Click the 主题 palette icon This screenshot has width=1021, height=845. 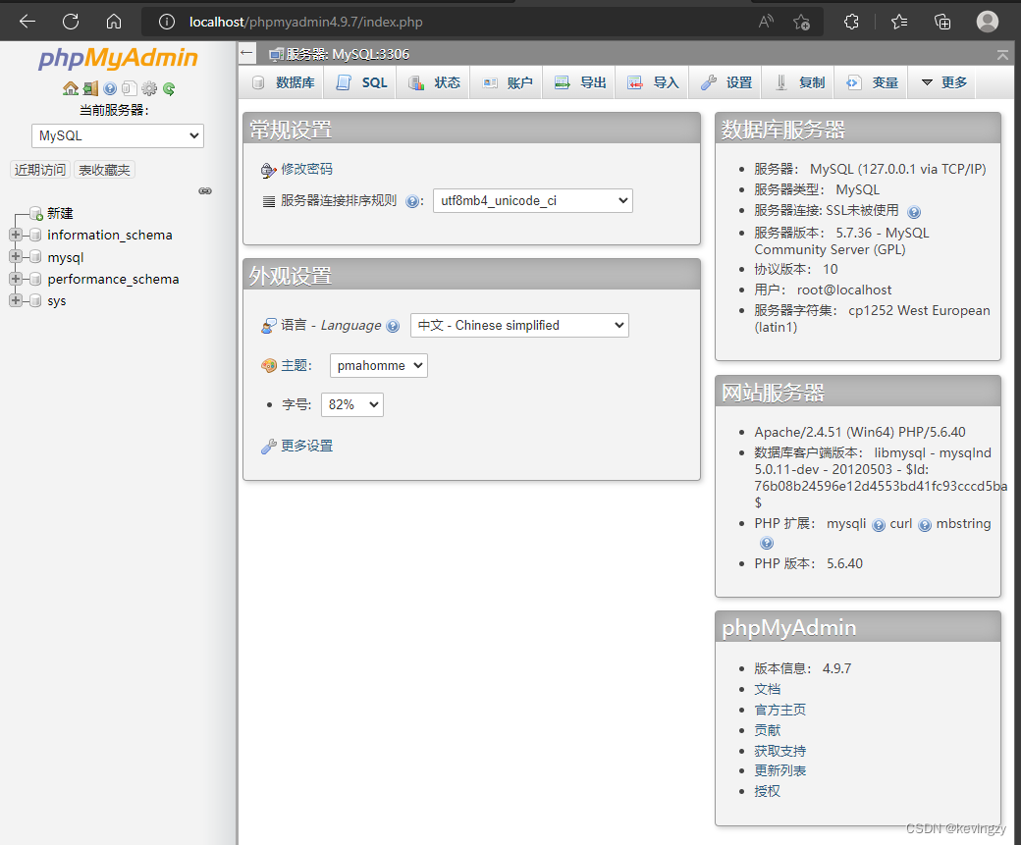[x=268, y=364]
